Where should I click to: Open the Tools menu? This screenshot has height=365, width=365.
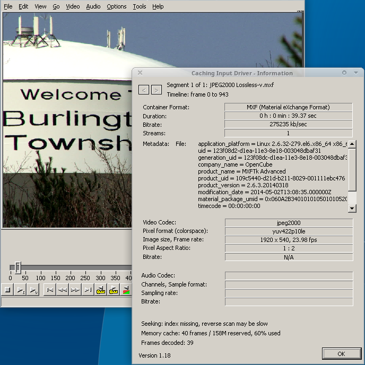click(x=140, y=6)
